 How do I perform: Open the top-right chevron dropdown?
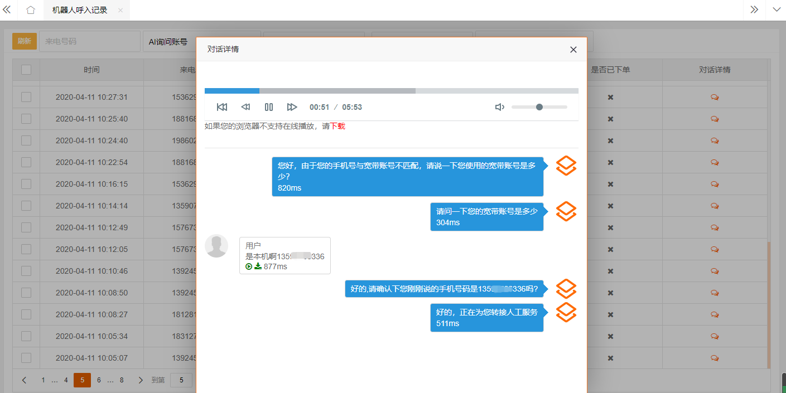(x=777, y=9)
